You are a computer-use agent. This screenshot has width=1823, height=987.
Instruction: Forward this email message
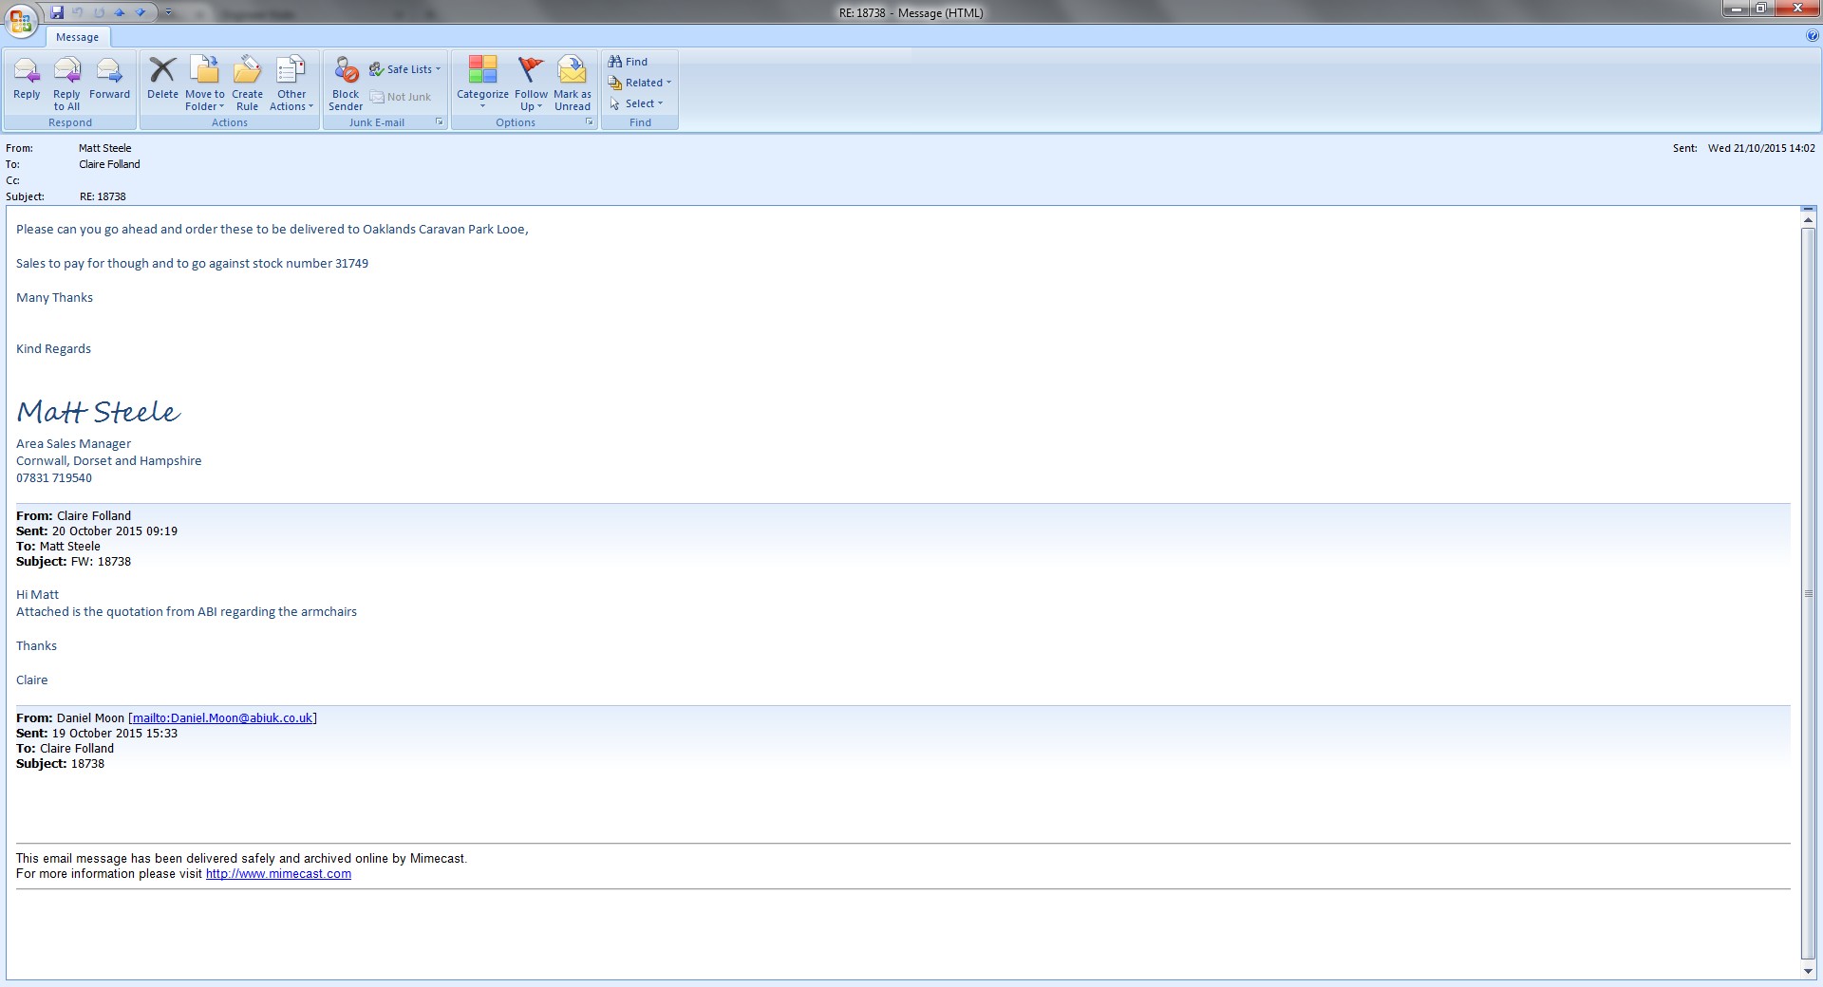109,73
